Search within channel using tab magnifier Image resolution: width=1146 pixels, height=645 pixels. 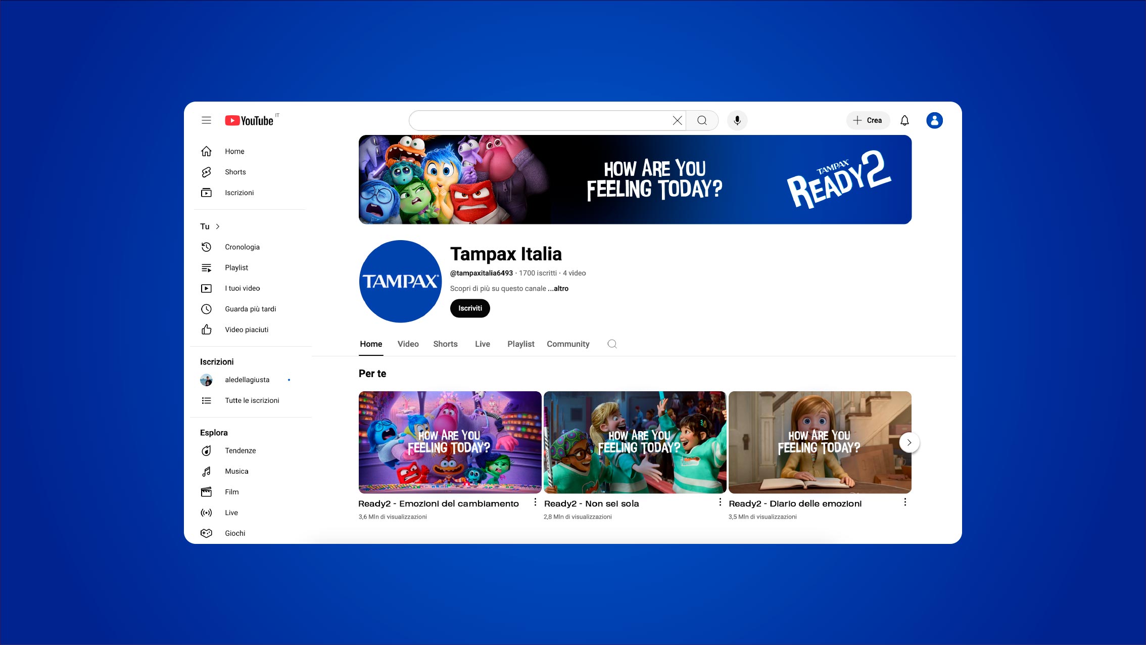pyautogui.click(x=612, y=344)
